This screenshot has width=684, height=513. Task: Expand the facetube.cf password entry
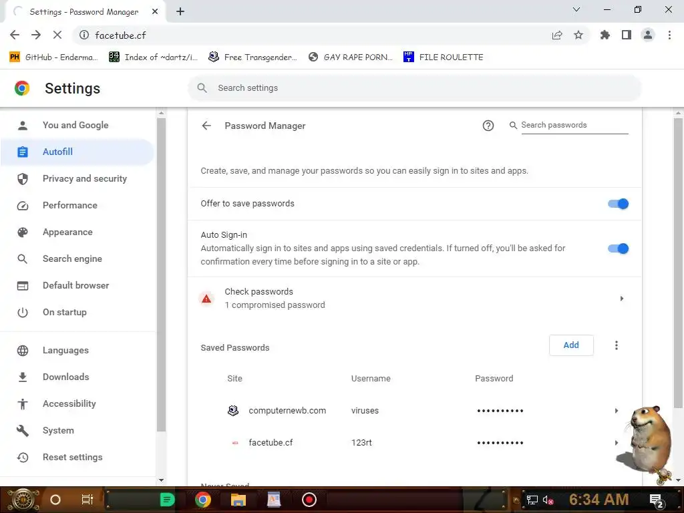(x=617, y=443)
